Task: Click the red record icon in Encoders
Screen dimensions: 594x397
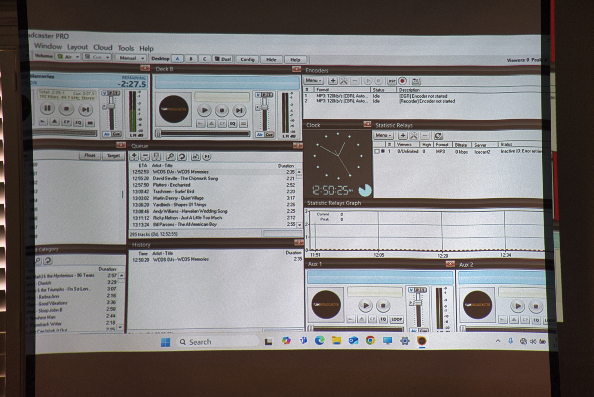Action: tap(402, 81)
